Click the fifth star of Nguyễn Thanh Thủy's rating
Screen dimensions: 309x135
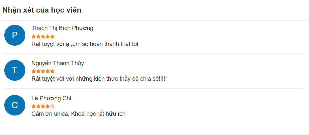pyautogui.click(x=52, y=71)
